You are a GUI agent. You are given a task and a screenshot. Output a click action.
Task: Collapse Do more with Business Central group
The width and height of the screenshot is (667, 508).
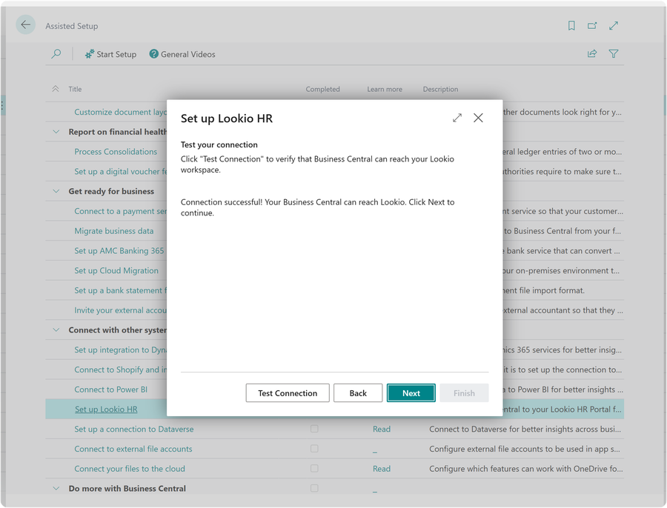(x=56, y=489)
